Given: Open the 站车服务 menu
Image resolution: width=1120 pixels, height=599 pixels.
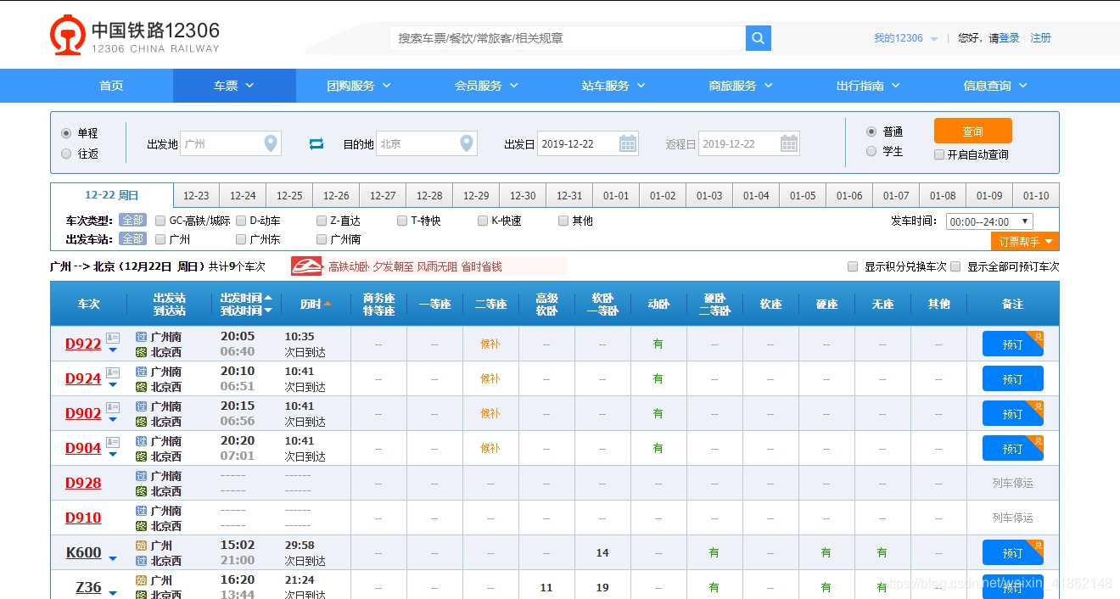Looking at the screenshot, I should tap(613, 86).
